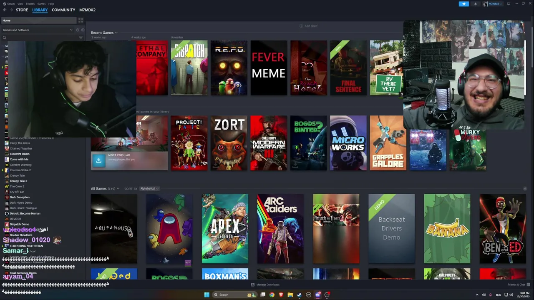534x300 pixels.
Task: Open the Banana game cover
Action: [447, 229]
